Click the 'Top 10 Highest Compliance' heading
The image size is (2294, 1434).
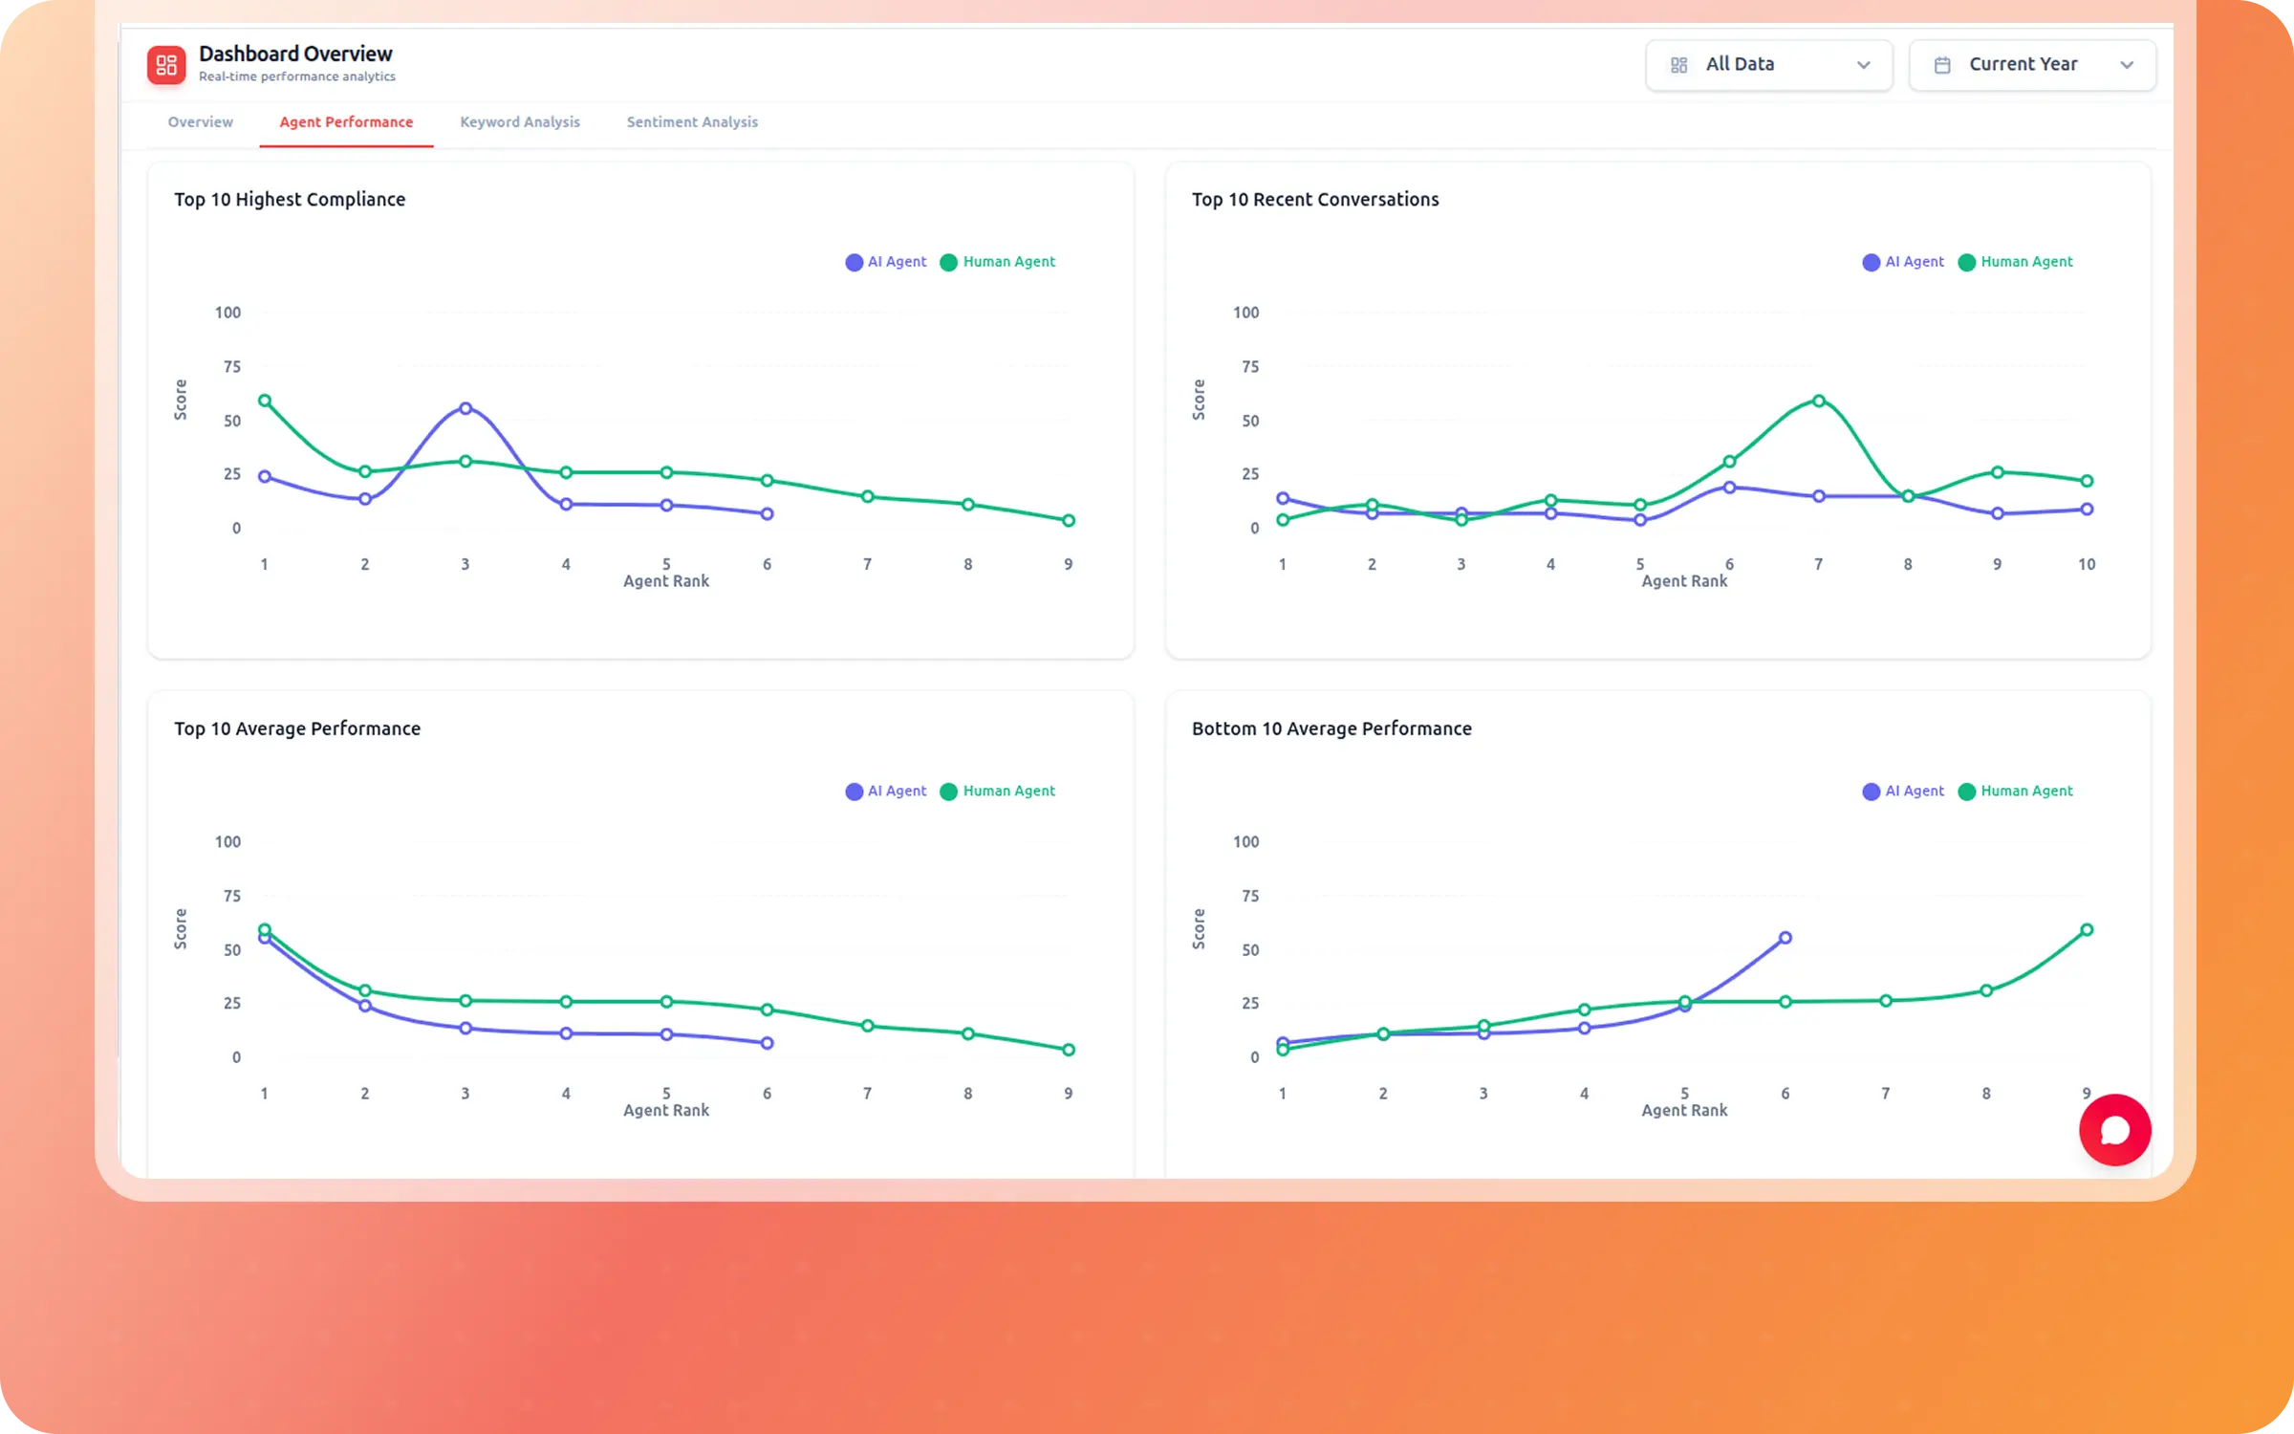(x=290, y=200)
